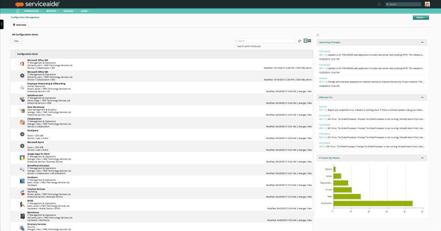Image resolution: width=441 pixels, height=231 pixels.
Task: Go to the home icon in navigation bar
Action: (x=18, y=11)
